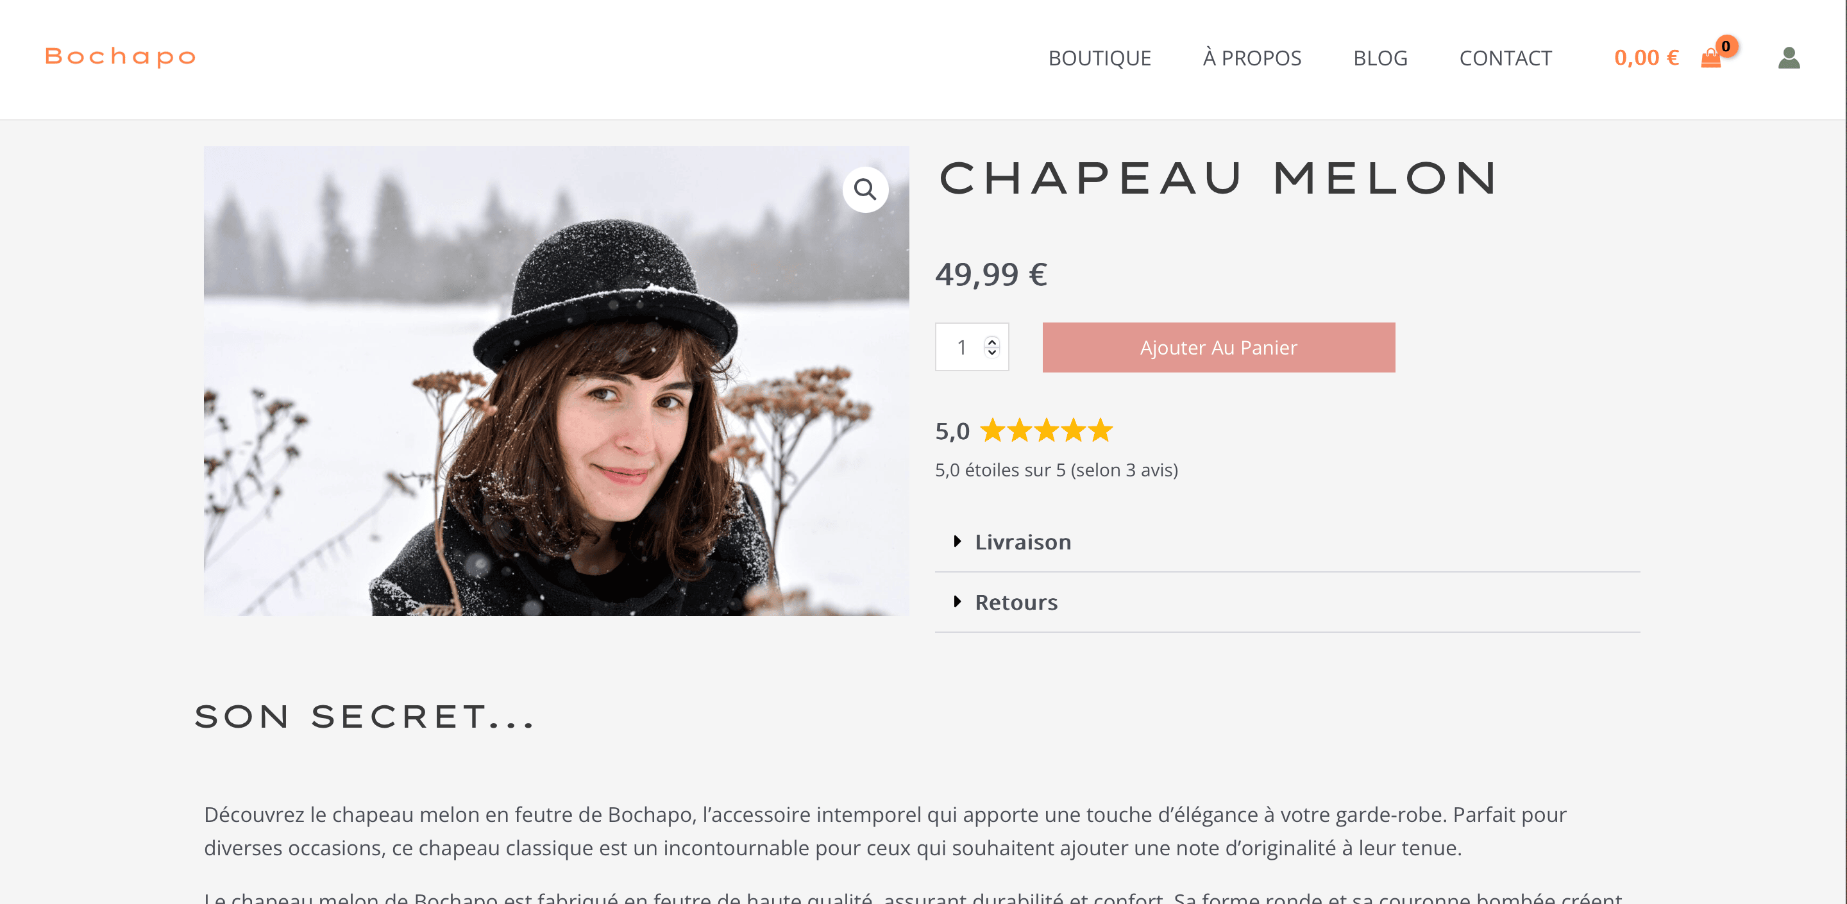Viewport: 1847px width, 904px height.
Task: Click the Livraison disclosure triangle
Action: [x=957, y=541]
